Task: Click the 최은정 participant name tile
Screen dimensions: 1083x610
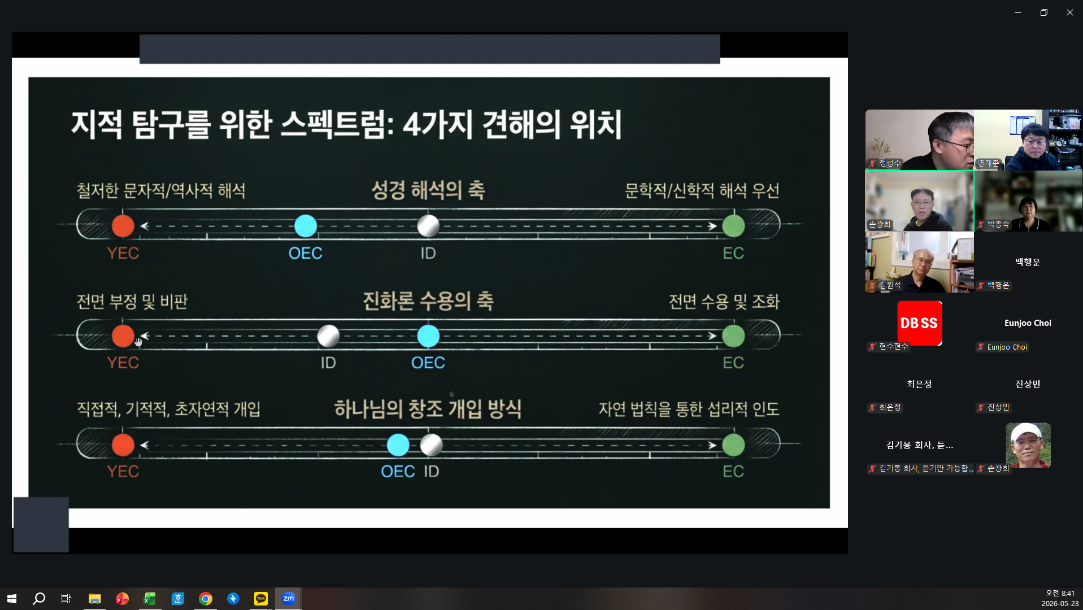Action: pyautogui.click(x=919, y=384)
